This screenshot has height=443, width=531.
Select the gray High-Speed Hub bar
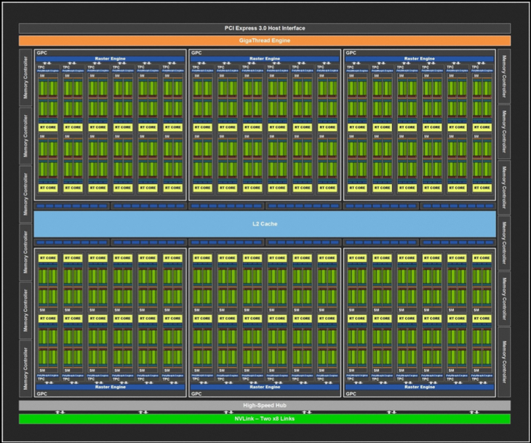coord(265,405)
